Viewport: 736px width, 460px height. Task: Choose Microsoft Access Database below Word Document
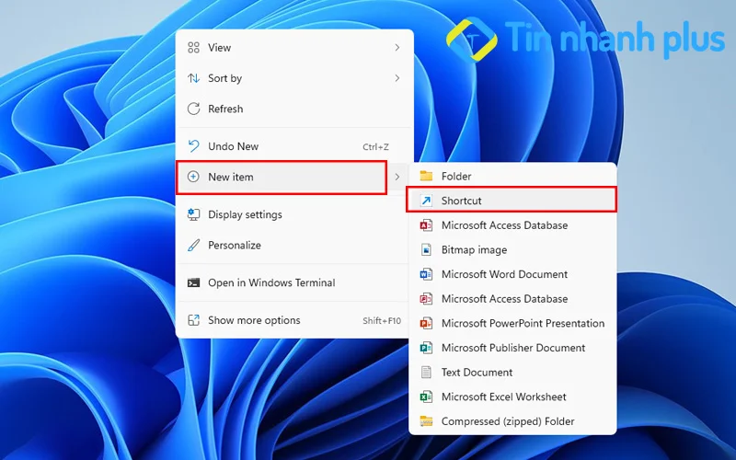pyautogui.click(x=512, y=298)
